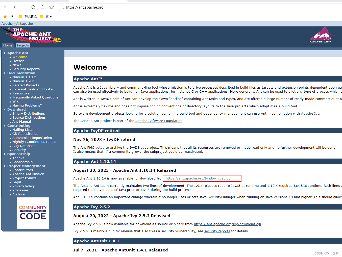Open the Privacy Policy link

pyautogui.click(x=23, y=186)
